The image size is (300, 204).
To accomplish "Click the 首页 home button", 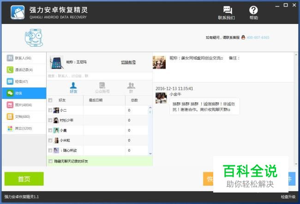I will click(24, 179).
